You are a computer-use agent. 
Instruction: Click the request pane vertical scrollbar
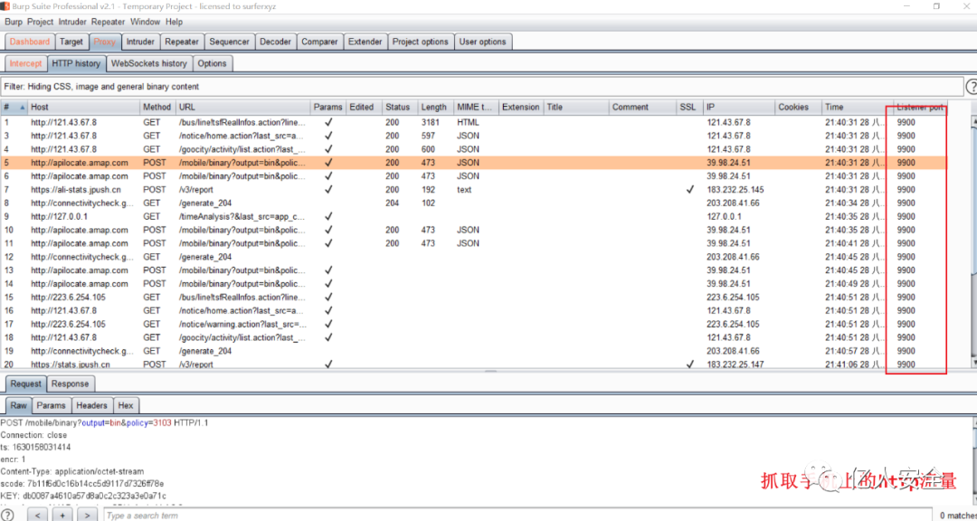[x=972, y=462]
